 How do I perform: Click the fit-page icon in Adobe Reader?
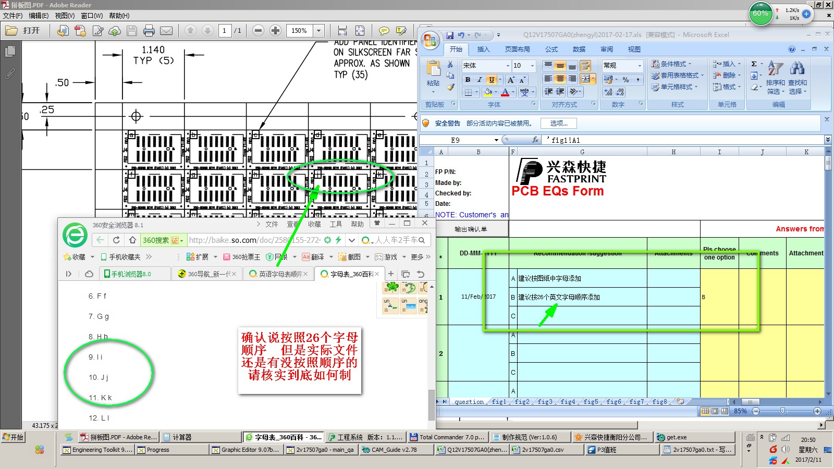click(360, 31)
